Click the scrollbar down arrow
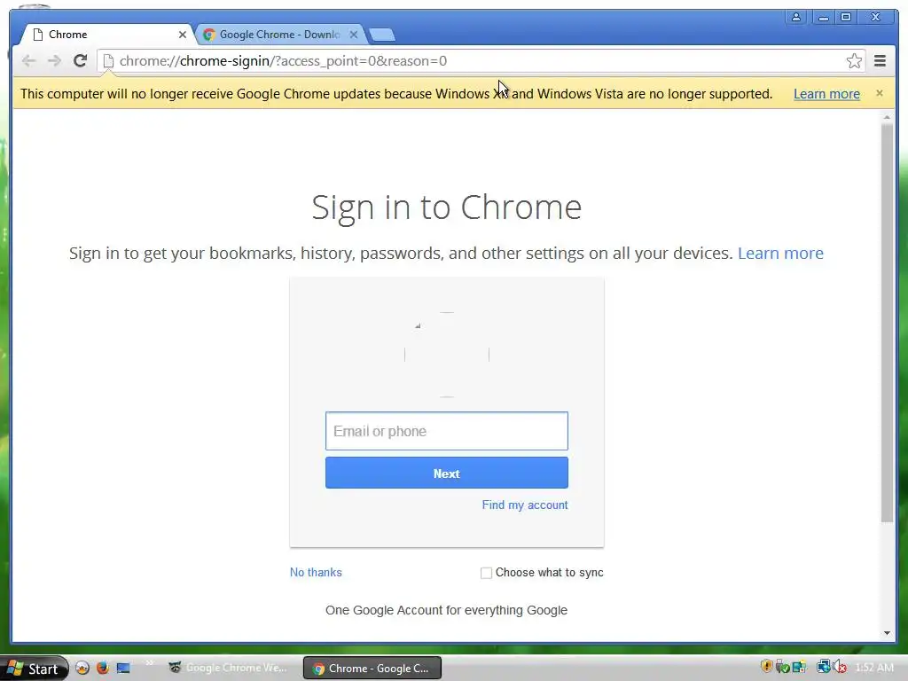 (887, 633)
